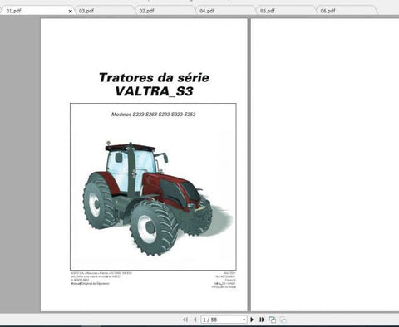Go to the previous page
The height and width of the screenshot is (327, 399).
(x=195, y=320)
